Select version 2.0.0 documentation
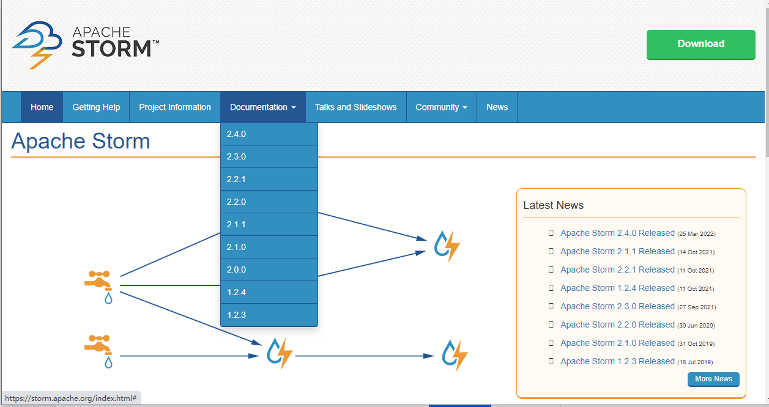The image size is (769, 407). [269, 269]
